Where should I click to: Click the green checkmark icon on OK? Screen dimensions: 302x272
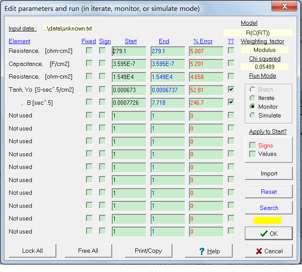264,234
